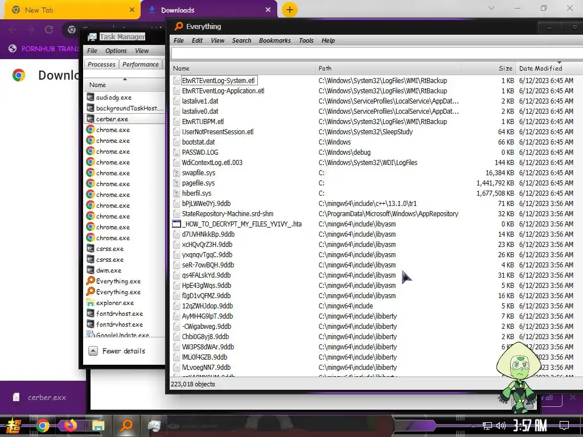Select audiodg.exe process icon
This screenshot has height=437, width=583.
[x=91, y=97]
